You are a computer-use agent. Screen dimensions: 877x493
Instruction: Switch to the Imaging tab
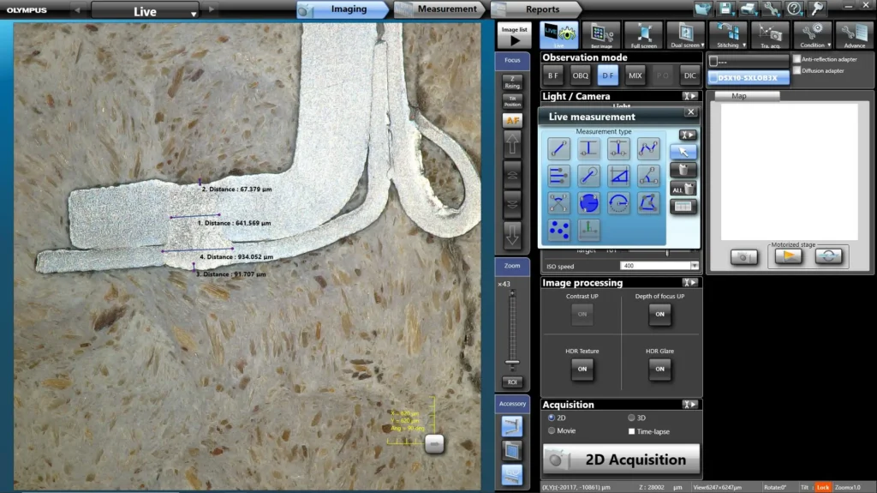coord(342,9)
